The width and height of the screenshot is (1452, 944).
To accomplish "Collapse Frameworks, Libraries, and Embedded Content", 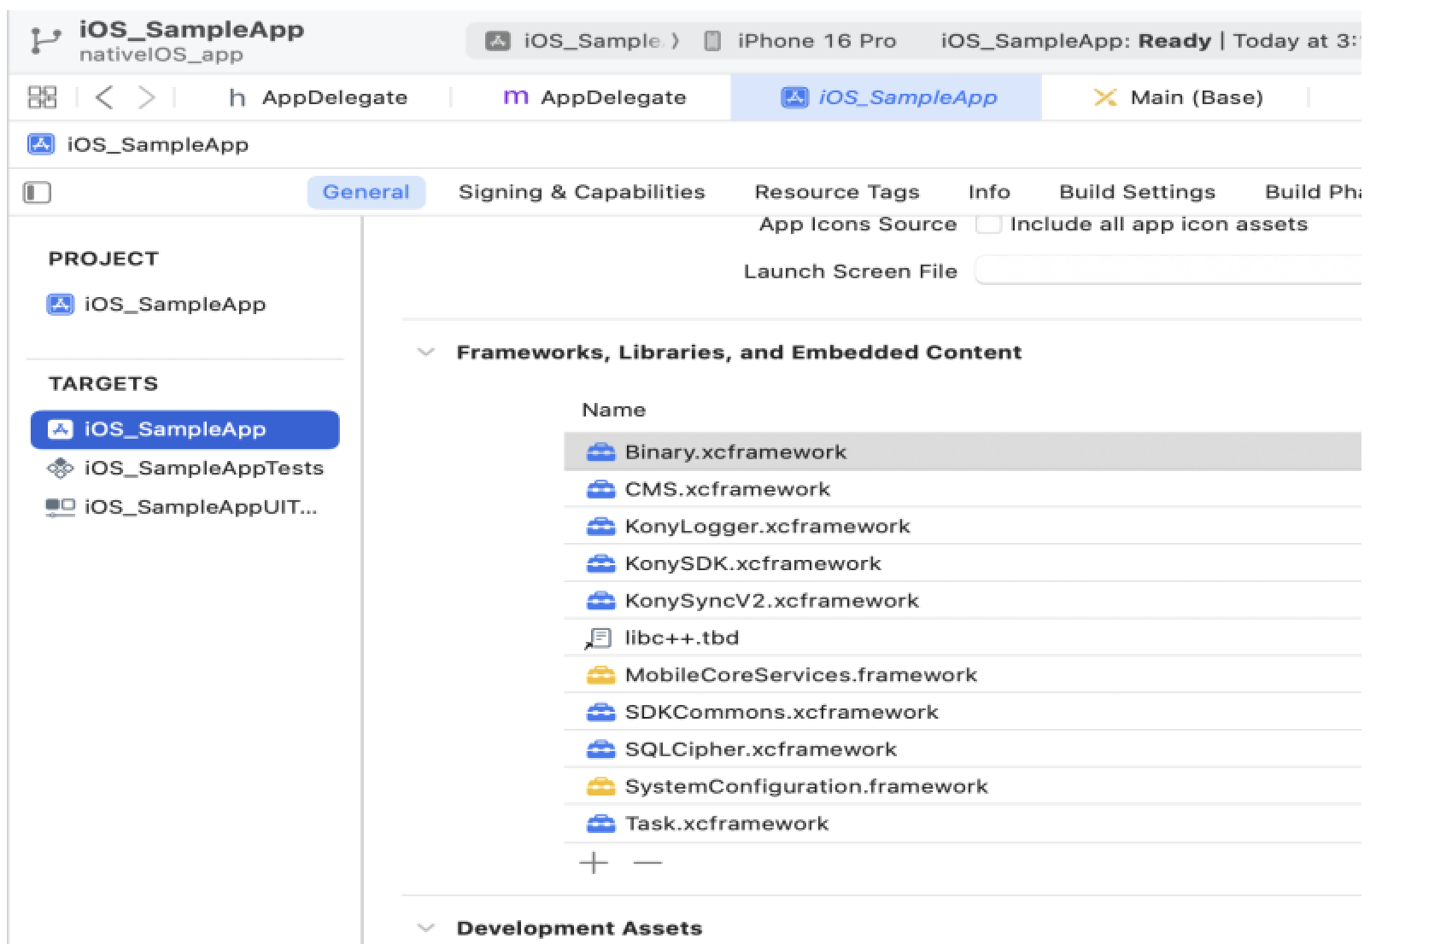I will (425, 353).
